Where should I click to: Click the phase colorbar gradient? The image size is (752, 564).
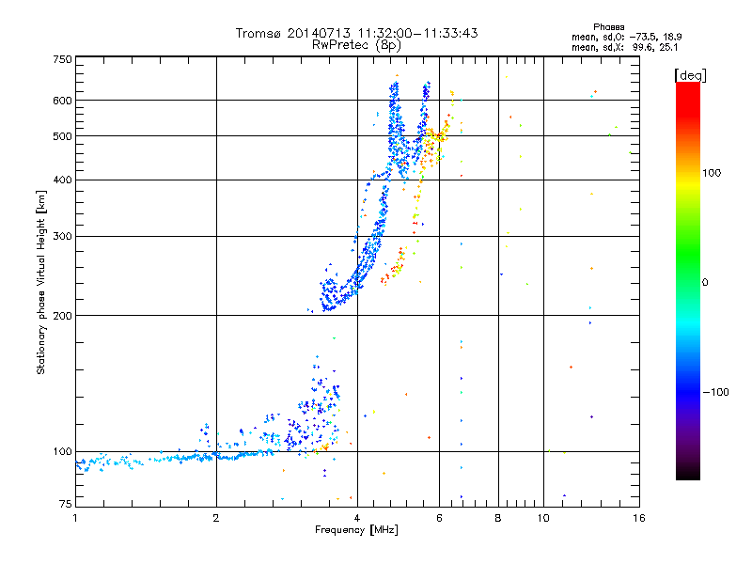688,280
